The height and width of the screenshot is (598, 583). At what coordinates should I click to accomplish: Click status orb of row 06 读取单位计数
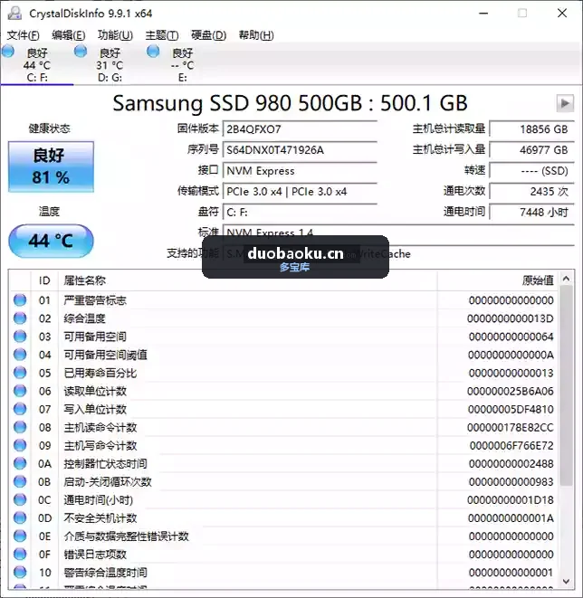click(20, 391)
